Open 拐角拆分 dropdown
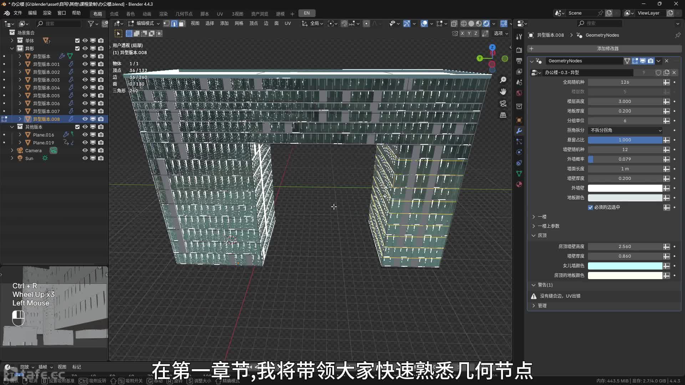 click(625, 130)
